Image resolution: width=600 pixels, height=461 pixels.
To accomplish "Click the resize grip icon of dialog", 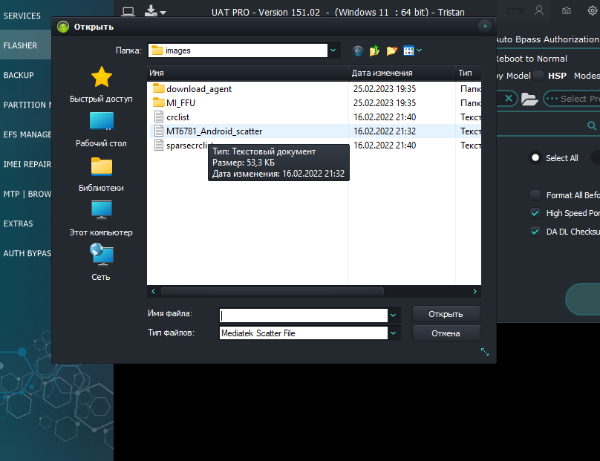I will 485,352.
